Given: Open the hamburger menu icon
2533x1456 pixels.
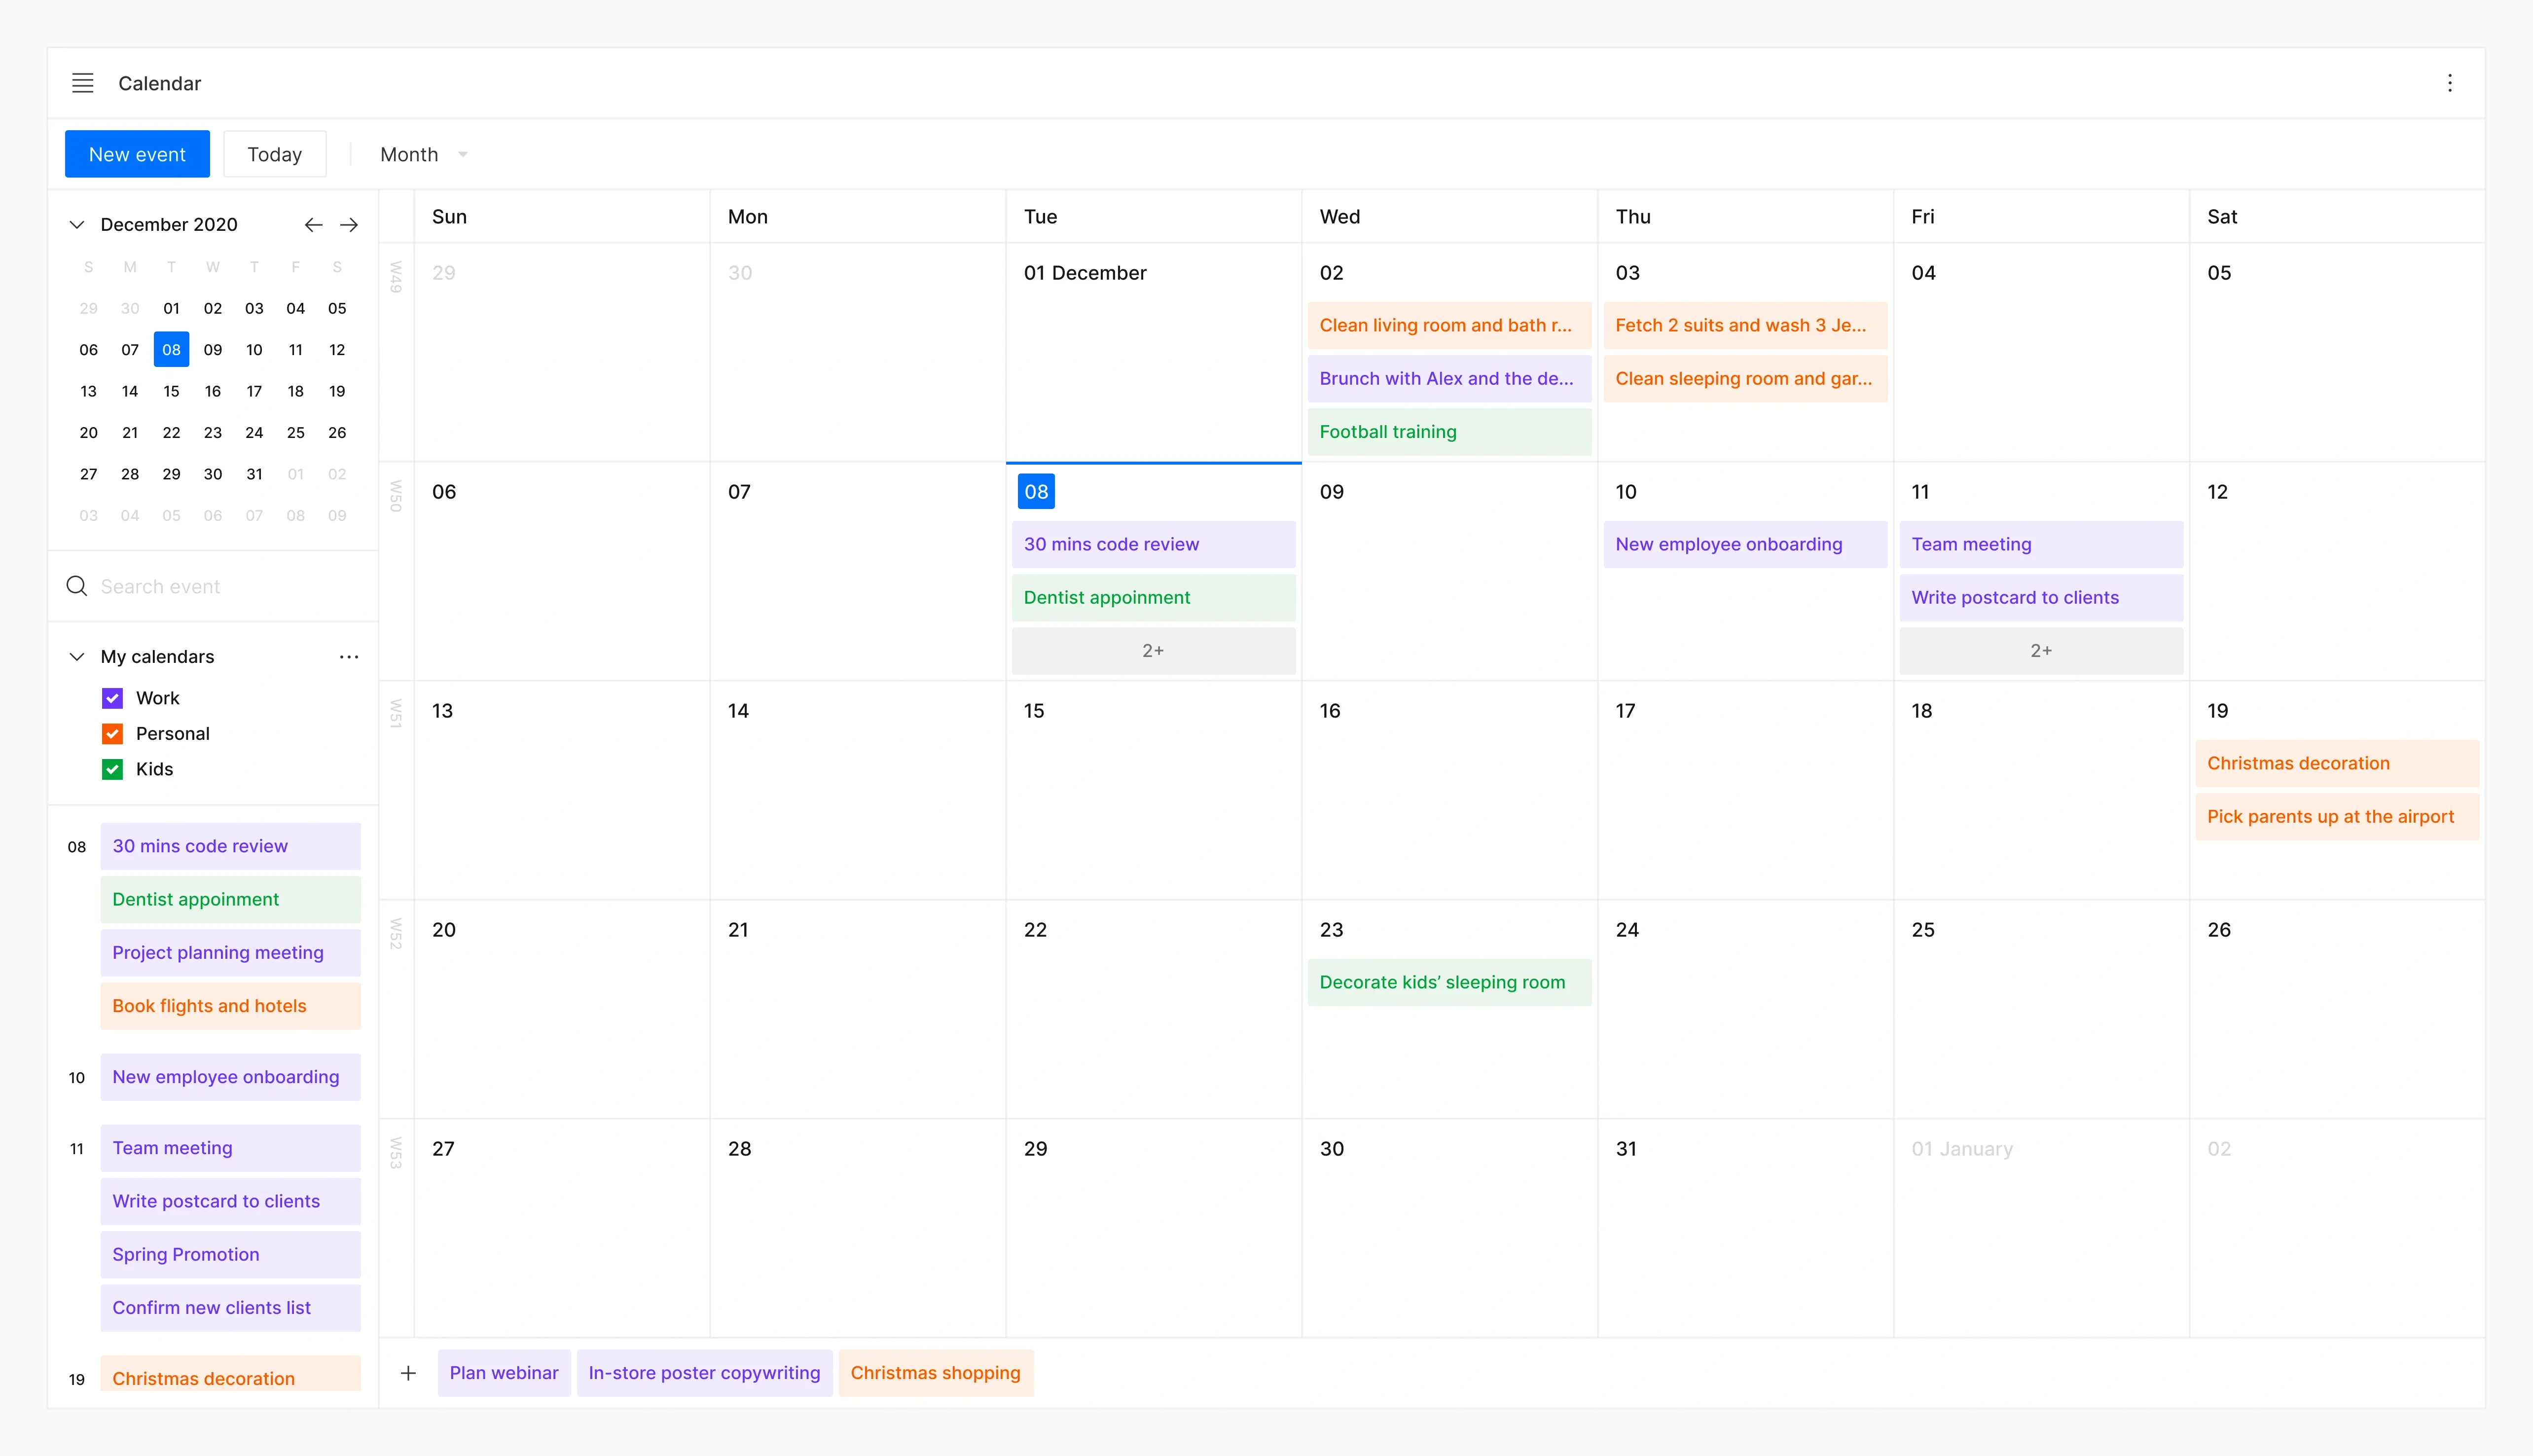Looking at the screenshot, I should [83, 83].
